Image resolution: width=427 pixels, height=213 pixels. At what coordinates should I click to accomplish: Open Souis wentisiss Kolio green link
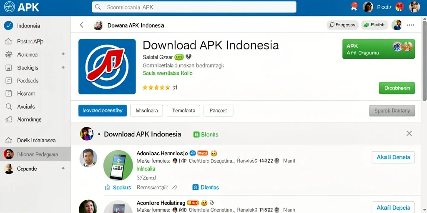[168, 73]
